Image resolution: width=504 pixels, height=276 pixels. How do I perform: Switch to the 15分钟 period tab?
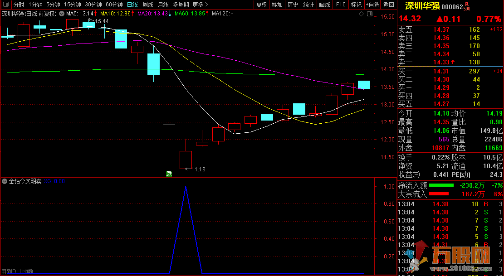(72, 5)
